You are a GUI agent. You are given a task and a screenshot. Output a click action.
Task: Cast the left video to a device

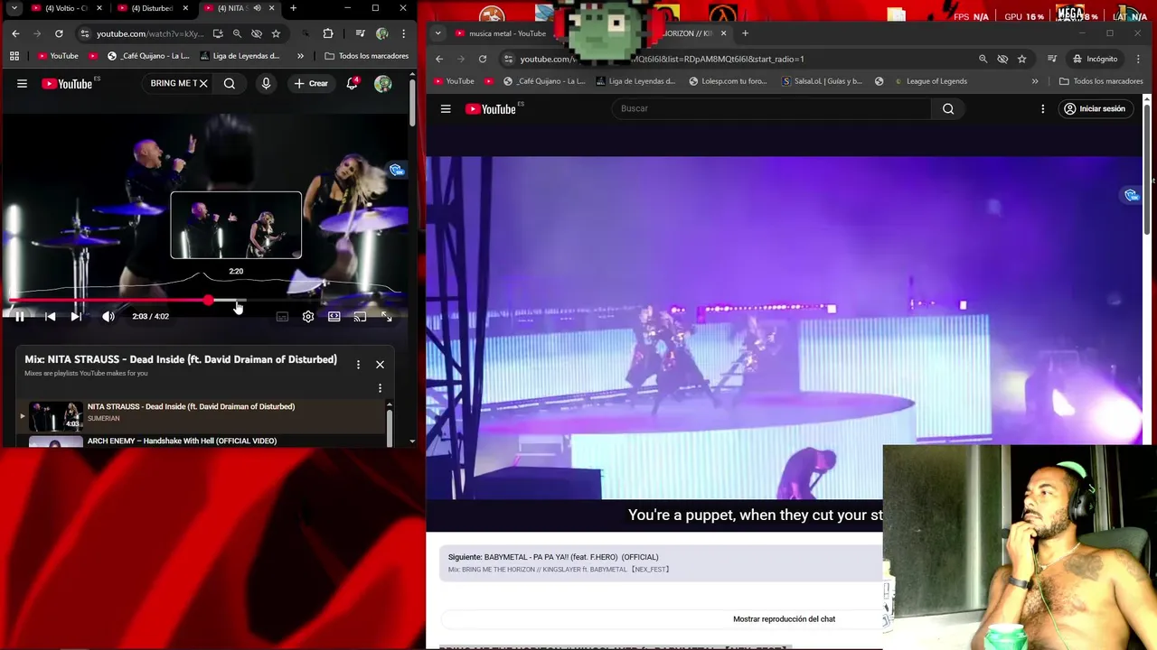(x=360, y=317)
